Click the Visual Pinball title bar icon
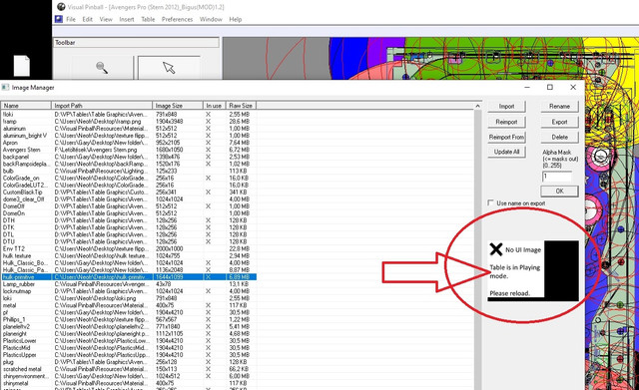The image size is (639, 390). (x=61, y=7)
